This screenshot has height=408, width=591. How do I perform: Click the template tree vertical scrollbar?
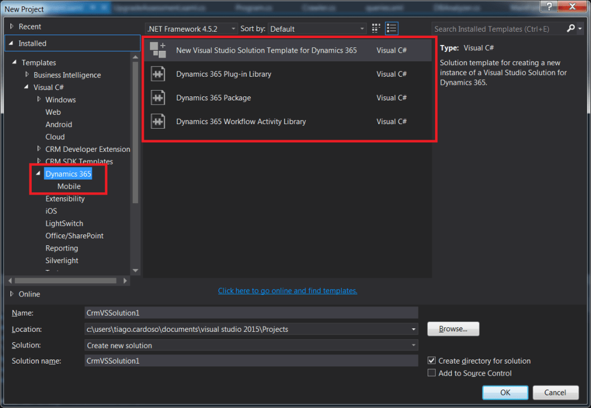[136, 133]
